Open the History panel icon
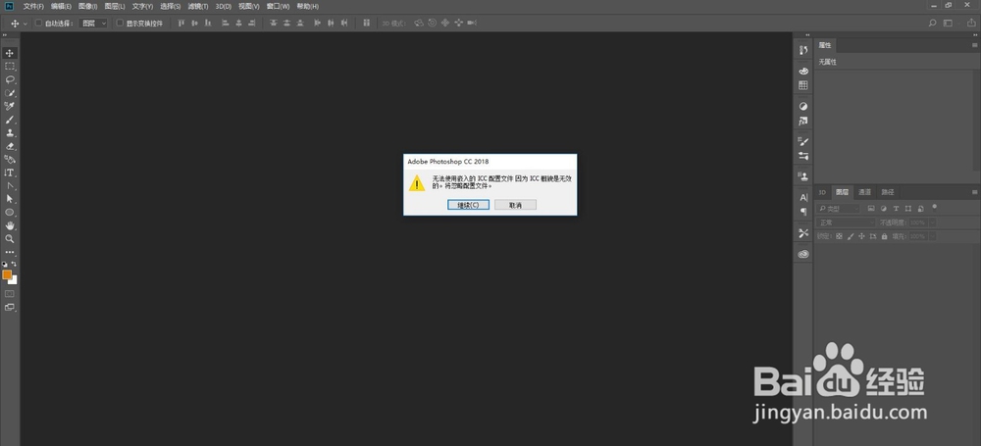The width and height of the screenshot is (981, 446). 804,50
